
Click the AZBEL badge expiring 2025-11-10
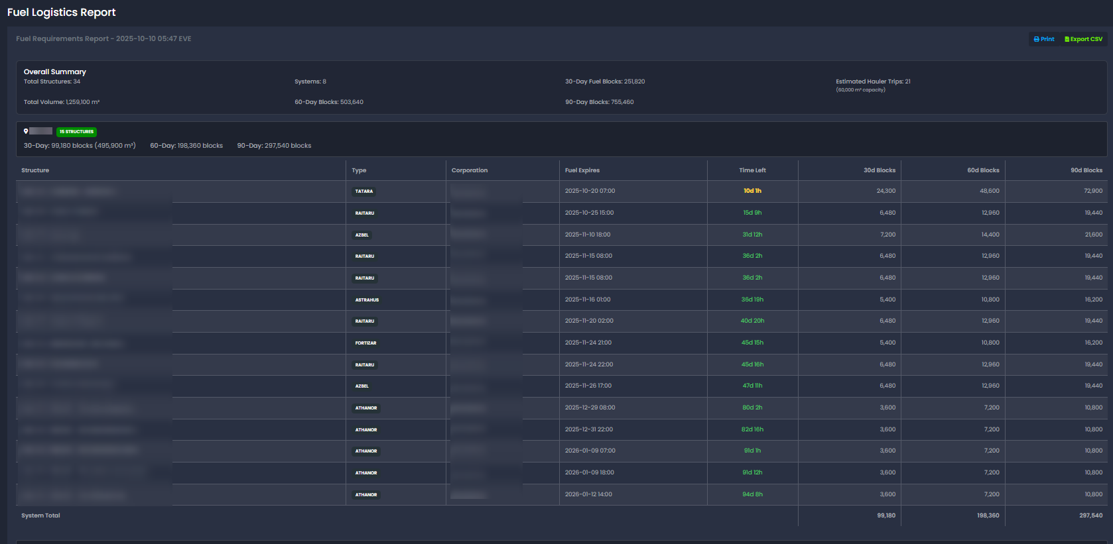361,235
